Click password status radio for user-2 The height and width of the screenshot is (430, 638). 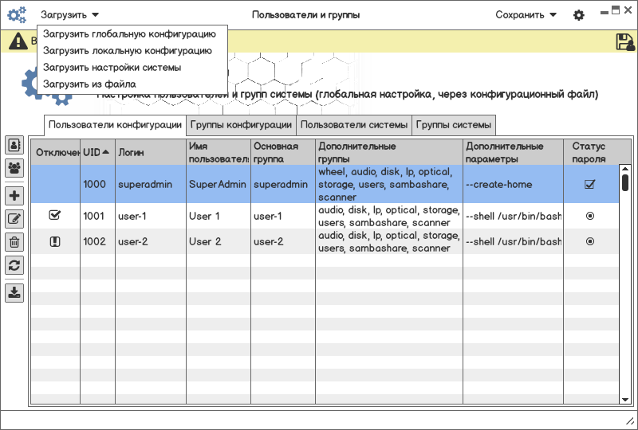click(590, 241)
